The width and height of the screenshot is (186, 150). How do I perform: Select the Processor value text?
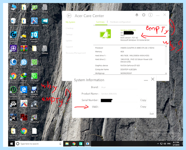(x=137, y=48)
